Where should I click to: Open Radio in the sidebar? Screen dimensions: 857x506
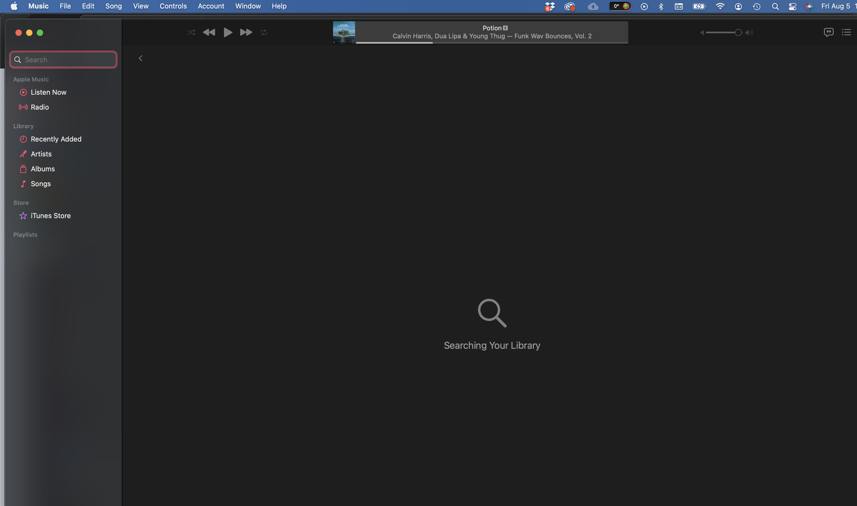(x=40, y=107)
